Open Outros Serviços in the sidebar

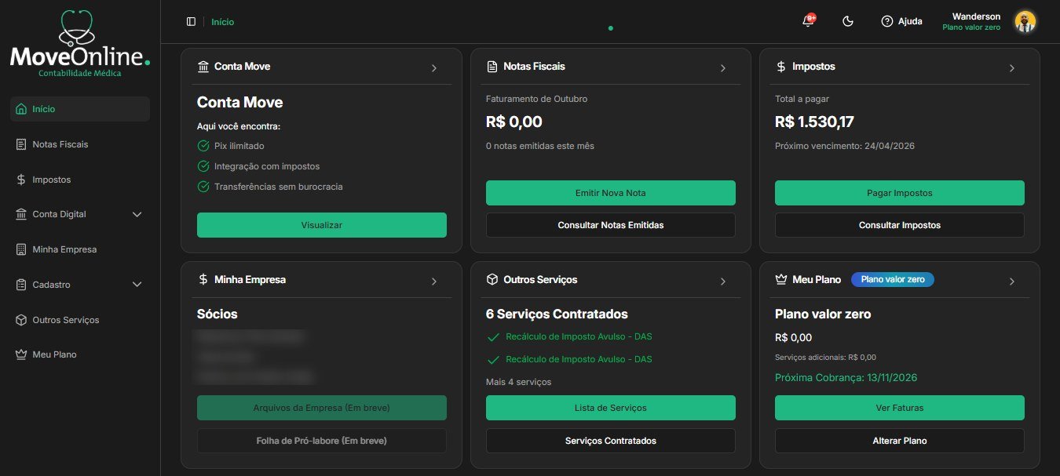point(80,320)
